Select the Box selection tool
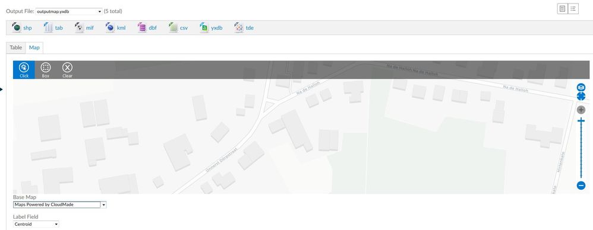This screenshot has height=230, width=593. coord(45,70)
